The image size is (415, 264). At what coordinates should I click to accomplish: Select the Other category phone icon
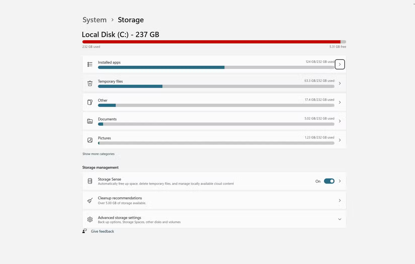pos(89,102)
